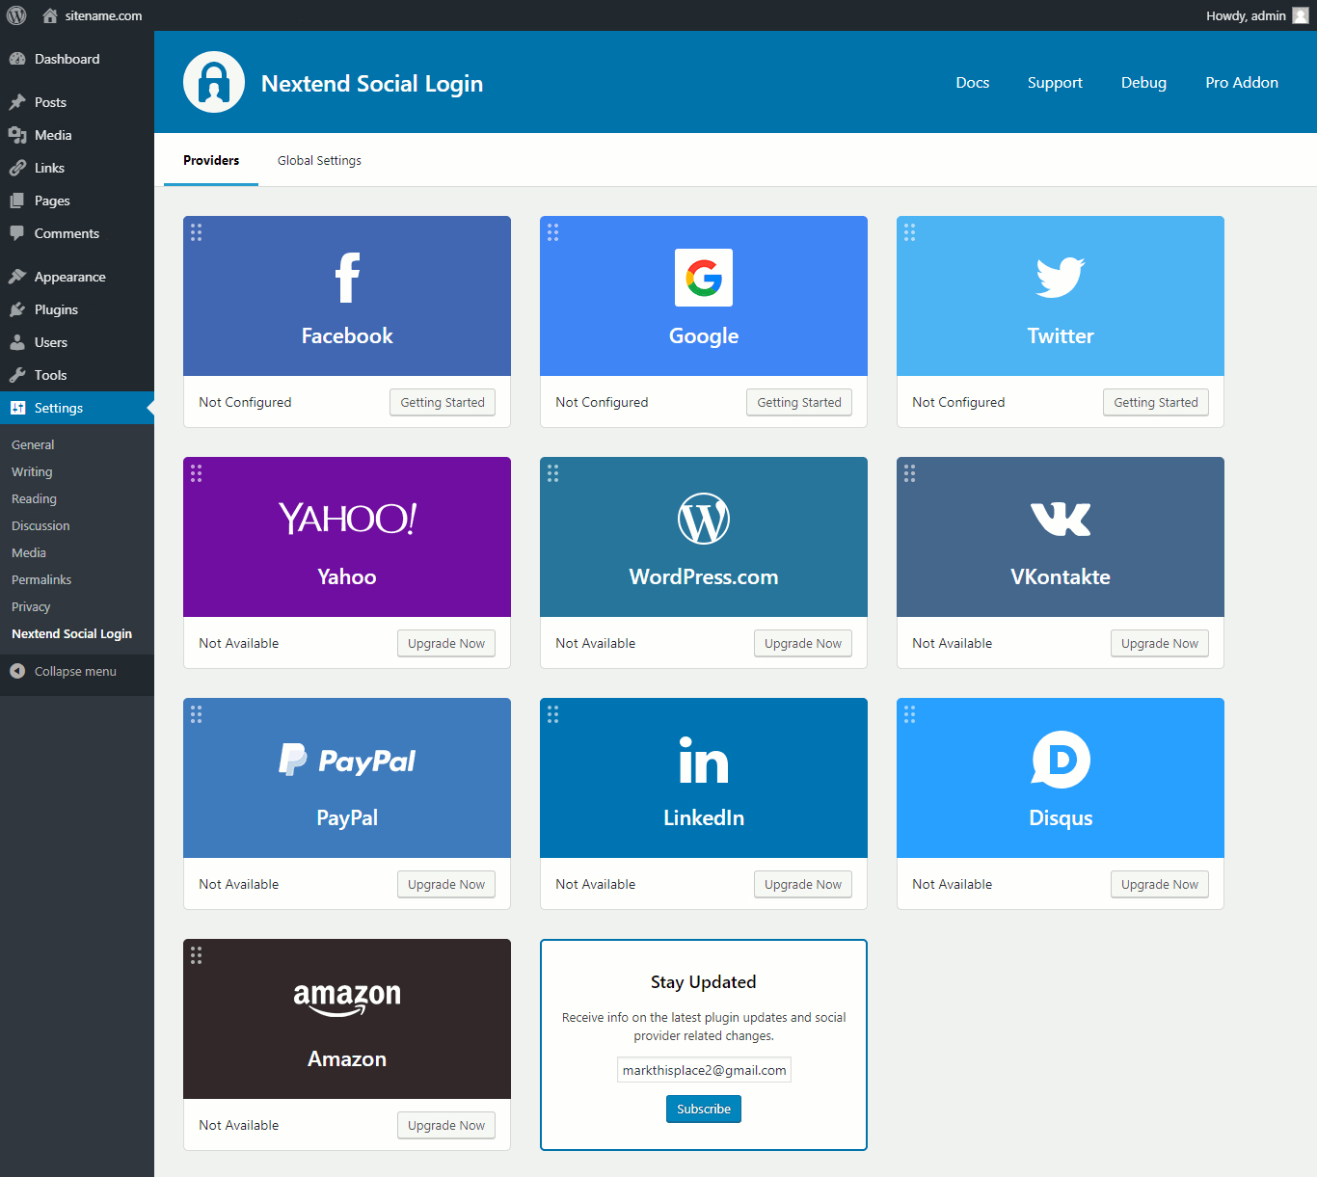
Task: Grab the drag handle on Facebook card
Action: [197, 232]
